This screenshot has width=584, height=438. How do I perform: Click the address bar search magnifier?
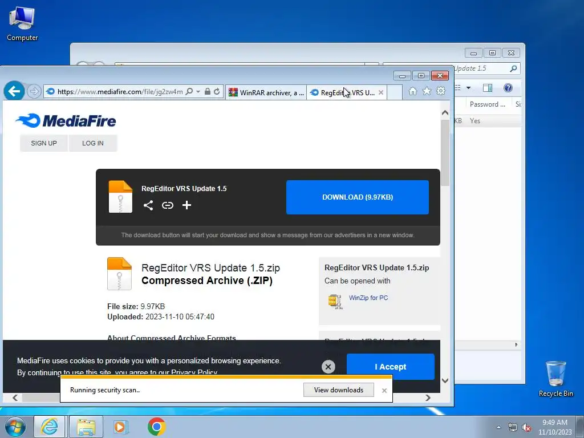click(x=189, y=91)
